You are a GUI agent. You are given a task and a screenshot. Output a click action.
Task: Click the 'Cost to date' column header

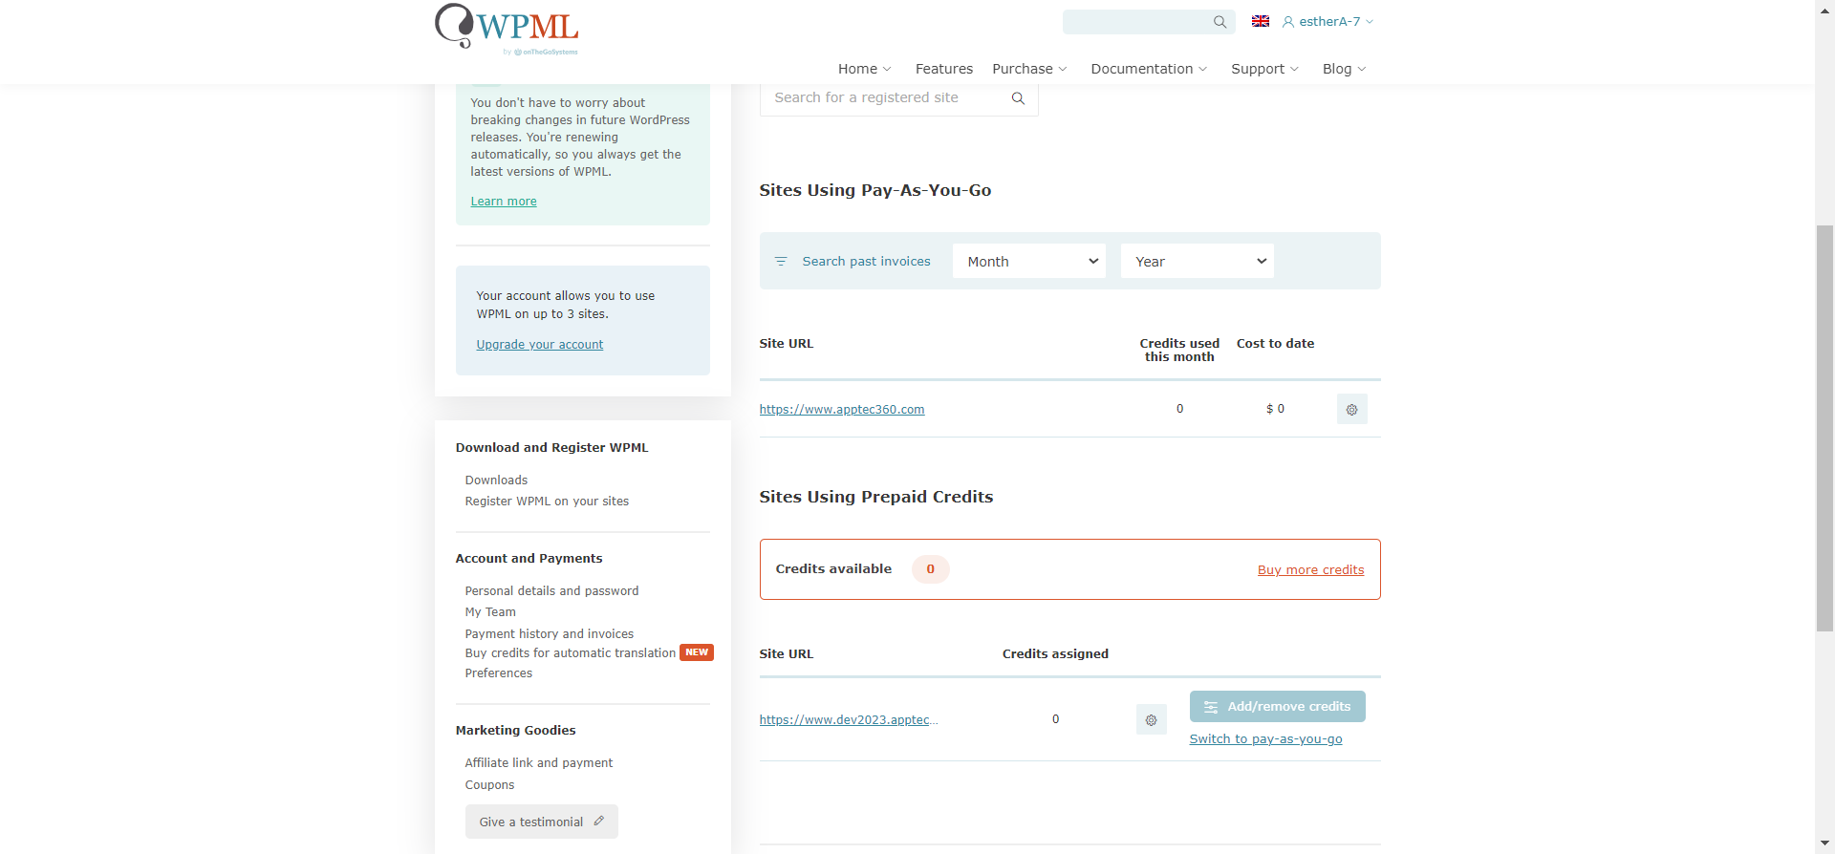[1275, 344]
